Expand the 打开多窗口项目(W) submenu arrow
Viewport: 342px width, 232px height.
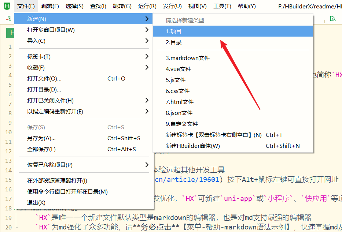pyautogui.click(x=147, y=30)
